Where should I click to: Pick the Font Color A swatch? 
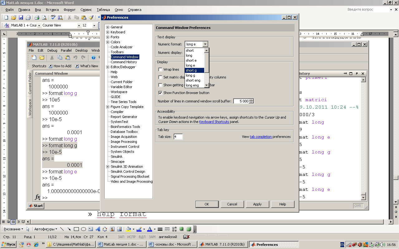pos(149,229)
